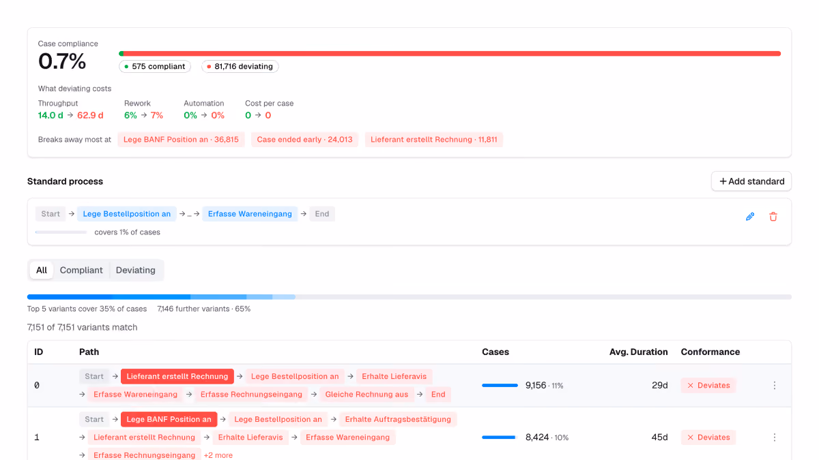Click the top variants coverage bar
The image size is (819, 460).
point(409,297)
